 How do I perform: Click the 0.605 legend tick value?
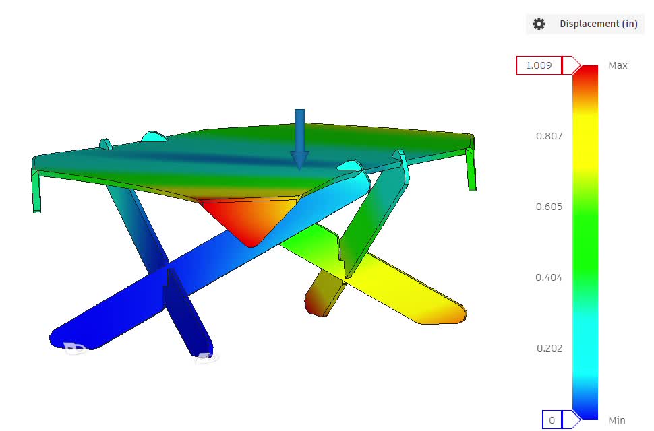[x=549, y=207]
